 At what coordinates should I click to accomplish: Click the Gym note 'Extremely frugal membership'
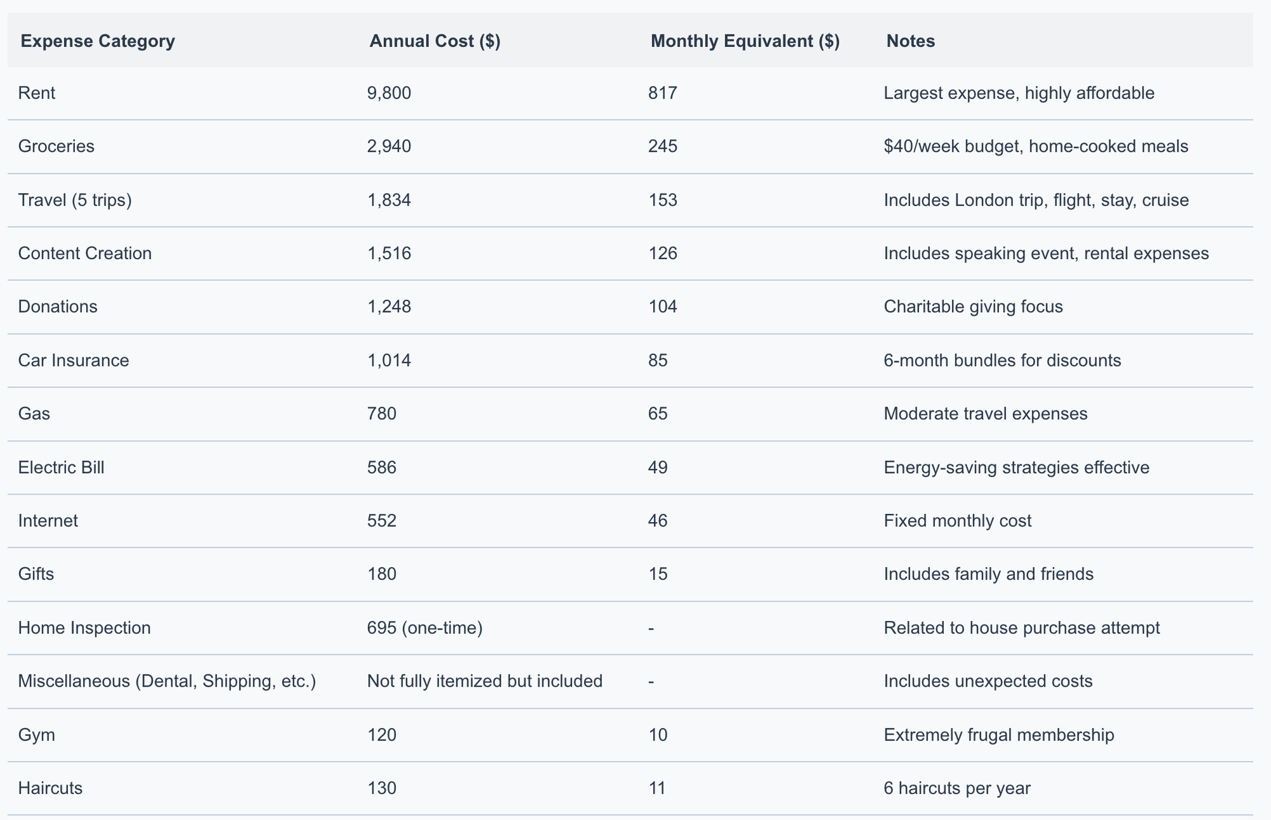pyautogui.click(x=998, y=736)
